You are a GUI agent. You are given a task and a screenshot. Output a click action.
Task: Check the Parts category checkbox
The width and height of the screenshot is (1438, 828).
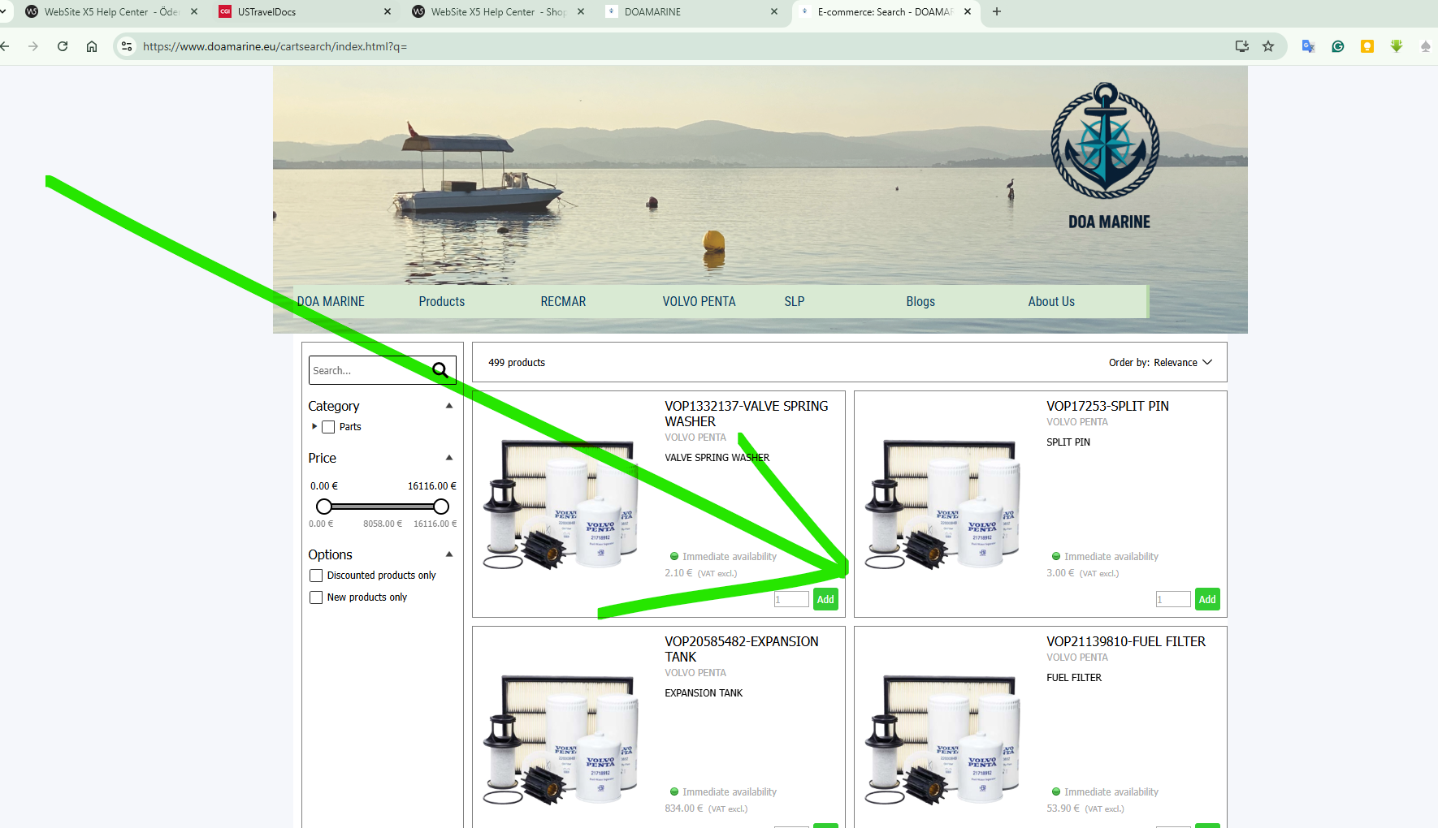coord(328,427)
